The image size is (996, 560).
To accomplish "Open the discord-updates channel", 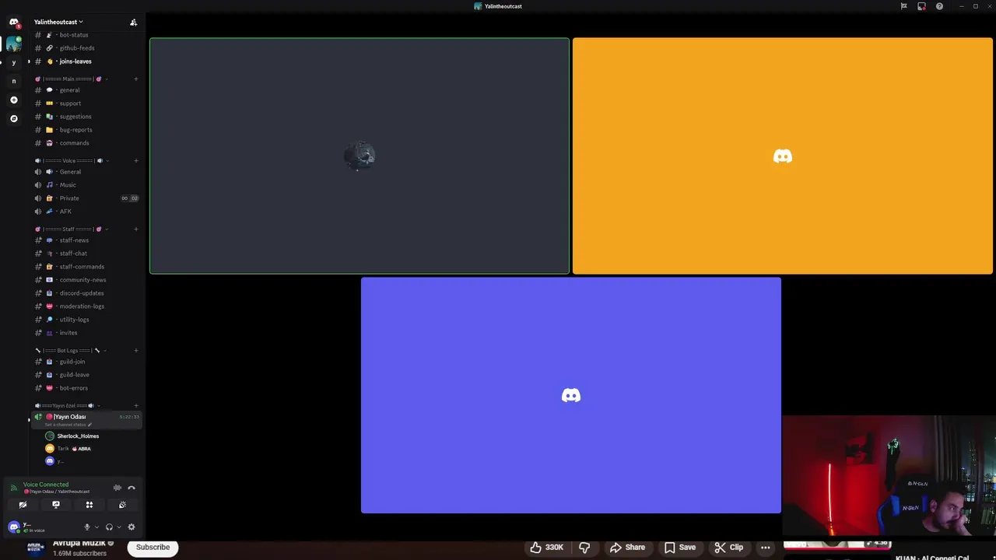I will (87, 293).
